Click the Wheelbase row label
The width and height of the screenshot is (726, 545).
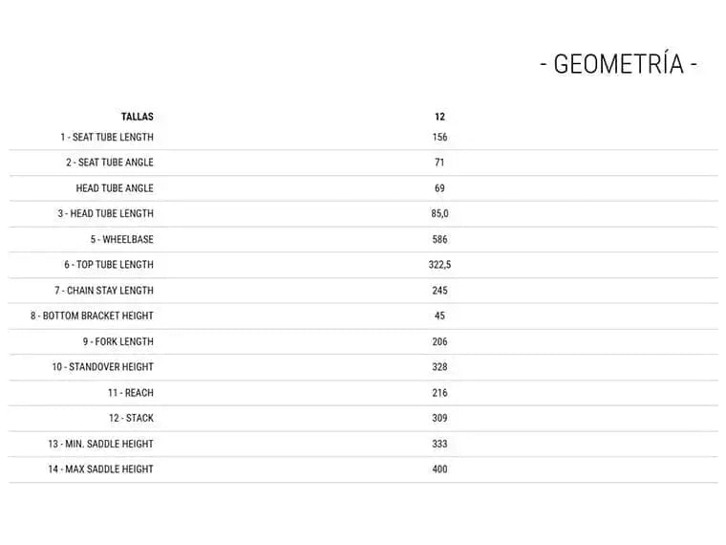point(122,239)
